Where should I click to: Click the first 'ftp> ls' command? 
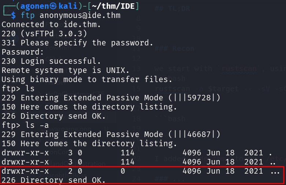point(18,89)
